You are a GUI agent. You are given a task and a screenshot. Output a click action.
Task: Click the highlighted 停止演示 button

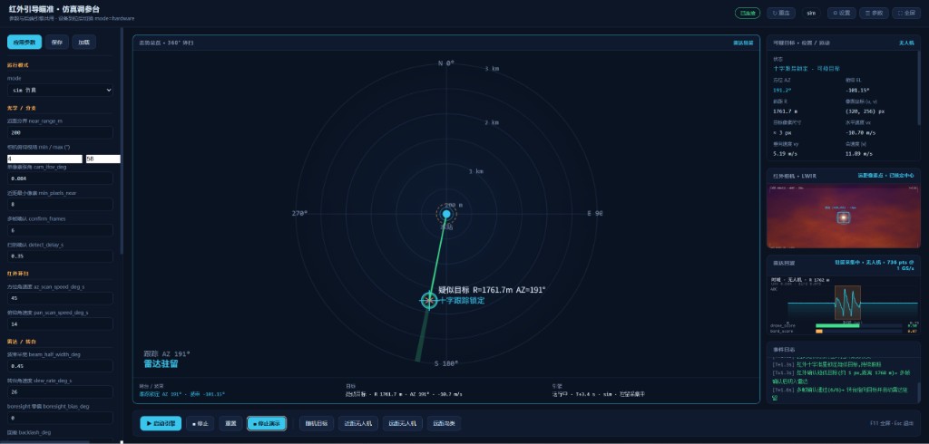267,423
